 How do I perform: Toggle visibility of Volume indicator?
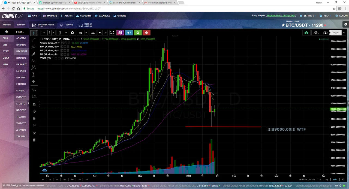click(x=62, y=43)
